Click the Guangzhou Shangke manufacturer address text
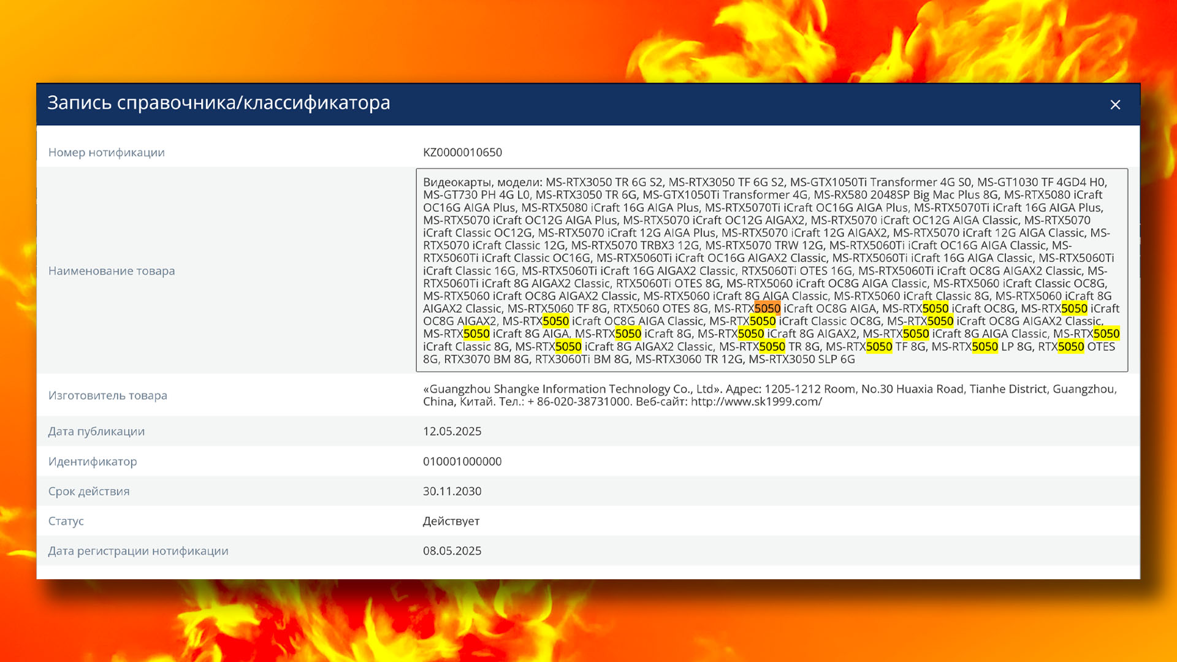Viewport: 1177px width, 662px height. tap(770, 395)
